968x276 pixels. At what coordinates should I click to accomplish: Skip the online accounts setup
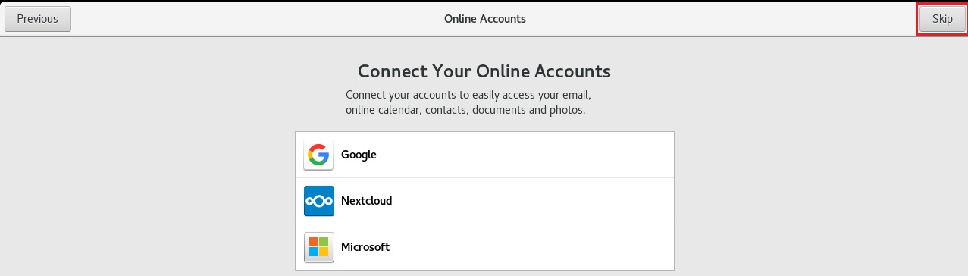pyautogui.click(x=942, y=19)
